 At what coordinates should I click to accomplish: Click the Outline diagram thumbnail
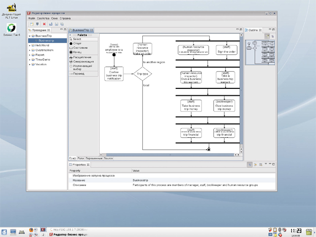click(260, 53)
